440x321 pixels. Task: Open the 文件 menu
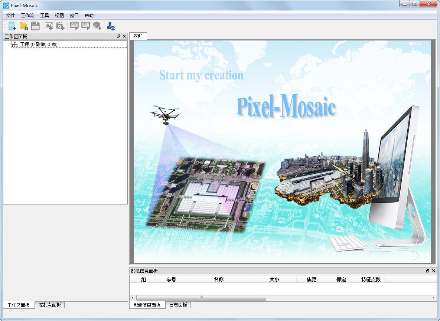click(x=10, y=16)
